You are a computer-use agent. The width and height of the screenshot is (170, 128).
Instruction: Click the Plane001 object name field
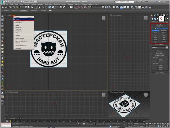pos(159,48)
